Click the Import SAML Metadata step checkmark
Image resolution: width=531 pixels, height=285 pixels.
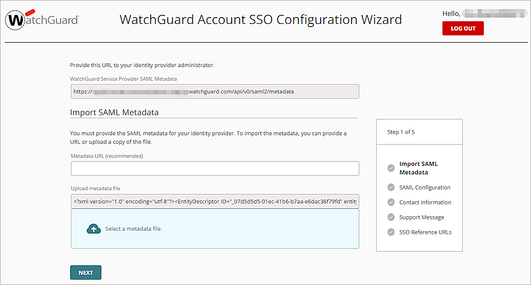click(x=391, y=168)
